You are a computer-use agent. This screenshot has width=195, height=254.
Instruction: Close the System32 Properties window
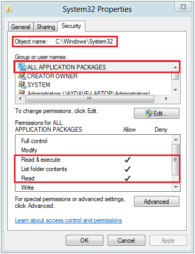click(183, 7)
